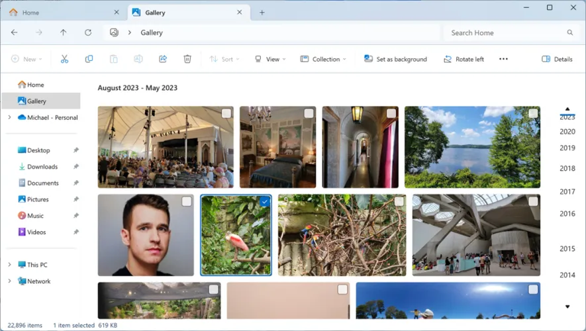
Task: Click the Search Home input field
Action: (x=503, y=32)
